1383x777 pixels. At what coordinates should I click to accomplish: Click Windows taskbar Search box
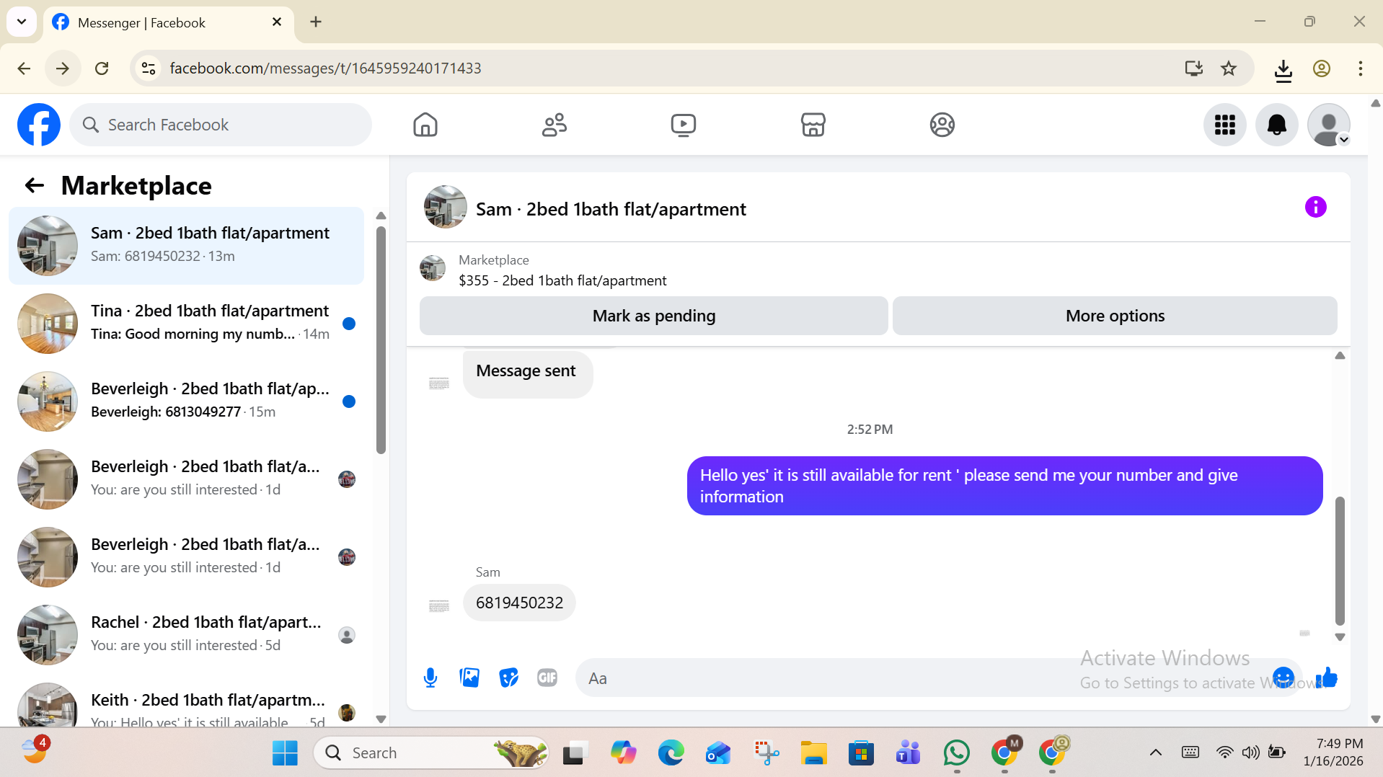pyautogui.click(x=431, y=753)
